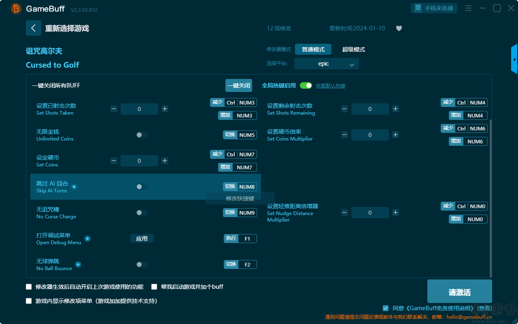Increase Set Shots Taken value

[x=165, y=109]
